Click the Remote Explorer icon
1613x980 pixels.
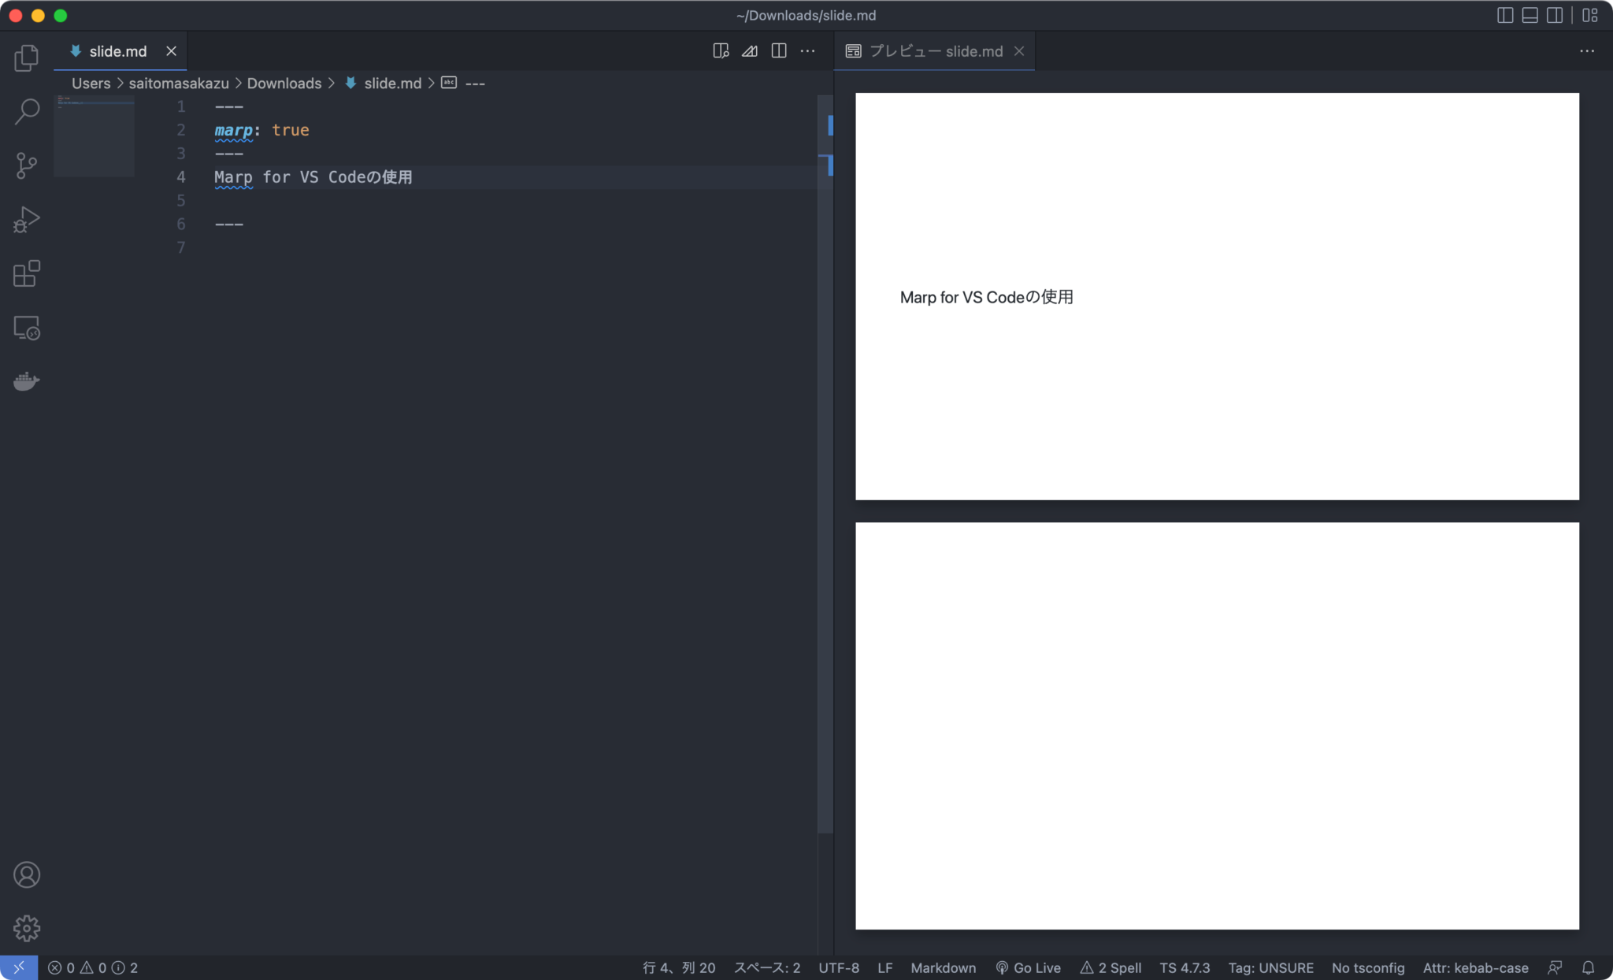pos(27,329)
